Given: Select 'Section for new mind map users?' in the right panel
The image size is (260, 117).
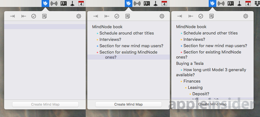Looking at the screenshot, I should point(215,46).
